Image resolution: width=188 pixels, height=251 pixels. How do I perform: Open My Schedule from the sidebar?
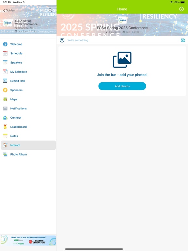point(28,72)
